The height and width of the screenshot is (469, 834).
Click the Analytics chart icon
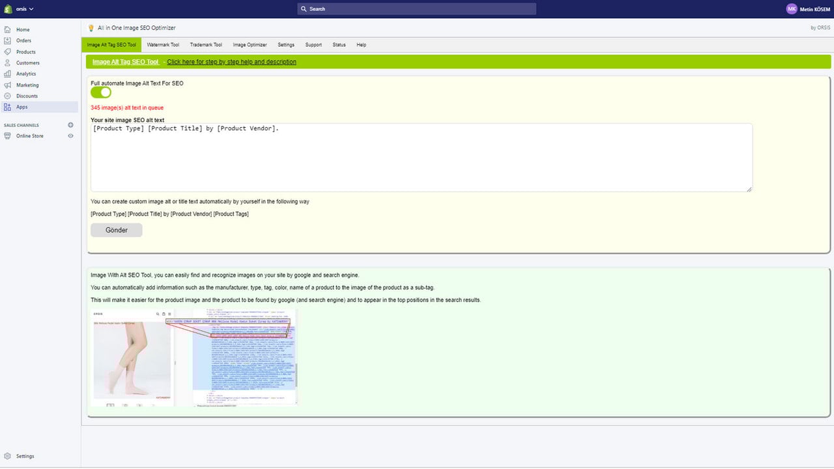pos(7,74)
